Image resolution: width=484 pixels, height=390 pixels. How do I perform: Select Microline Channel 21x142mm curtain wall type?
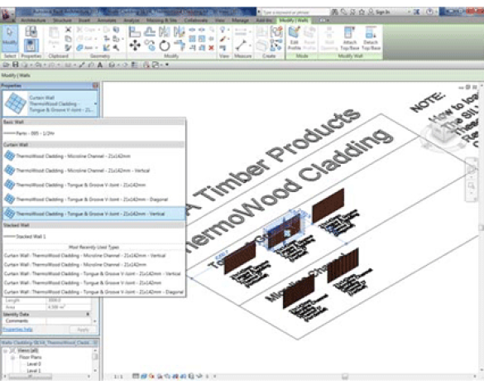(x=93, y=156)
